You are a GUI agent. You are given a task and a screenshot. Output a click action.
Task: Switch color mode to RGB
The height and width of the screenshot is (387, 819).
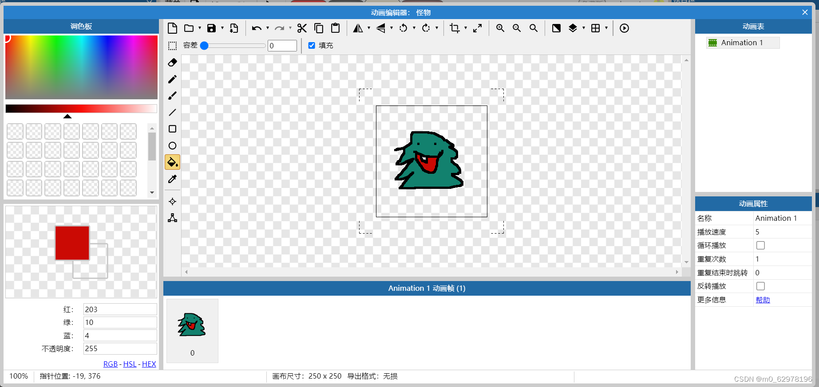[111, 364]
